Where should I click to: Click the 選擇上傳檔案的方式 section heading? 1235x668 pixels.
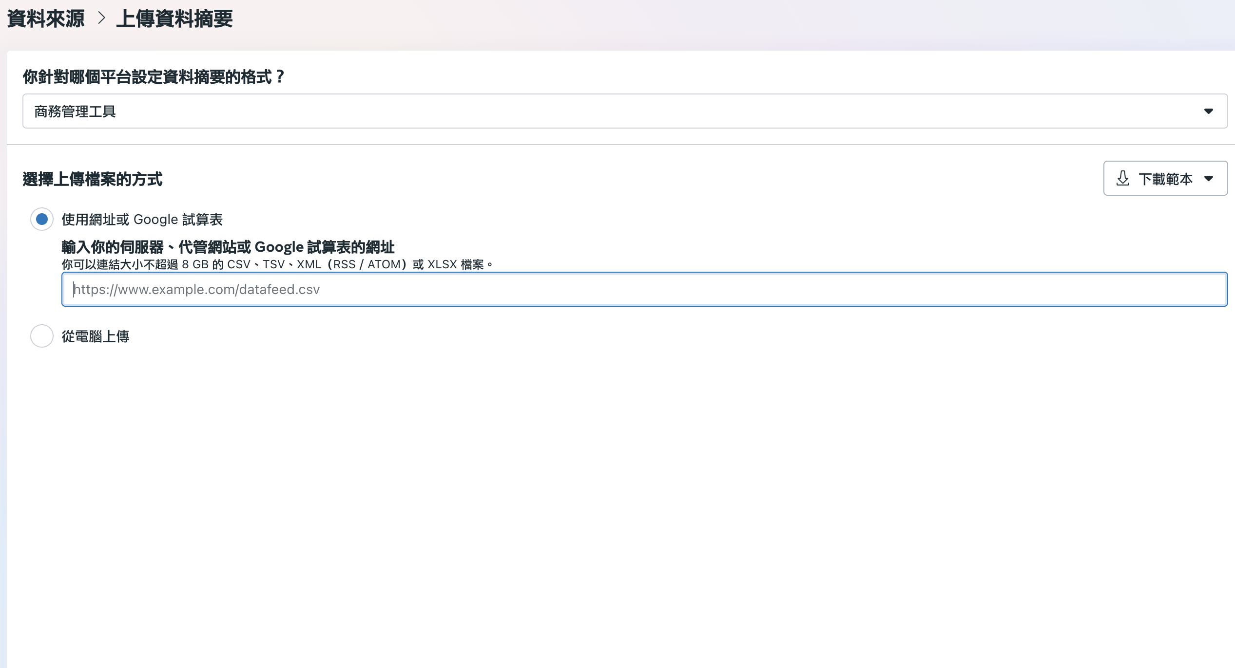pyautogui.click(x=92, y=179)
